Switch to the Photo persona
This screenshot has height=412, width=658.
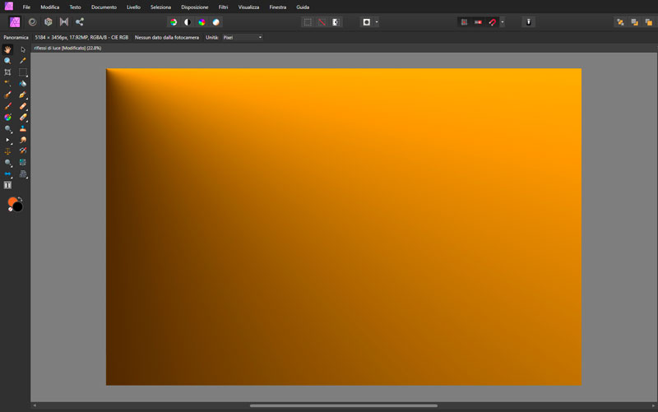tap(15, 22)
